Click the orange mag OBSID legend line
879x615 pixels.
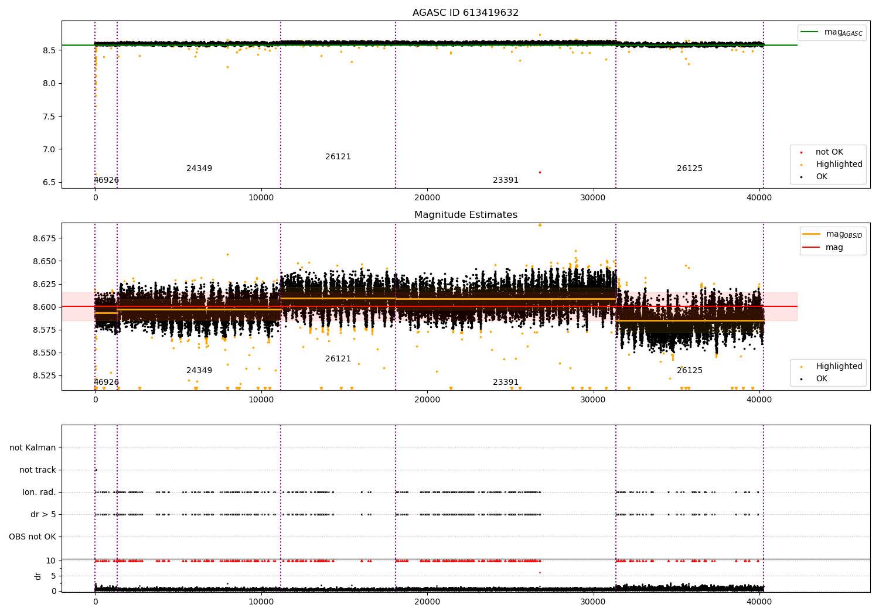[812, 234]
